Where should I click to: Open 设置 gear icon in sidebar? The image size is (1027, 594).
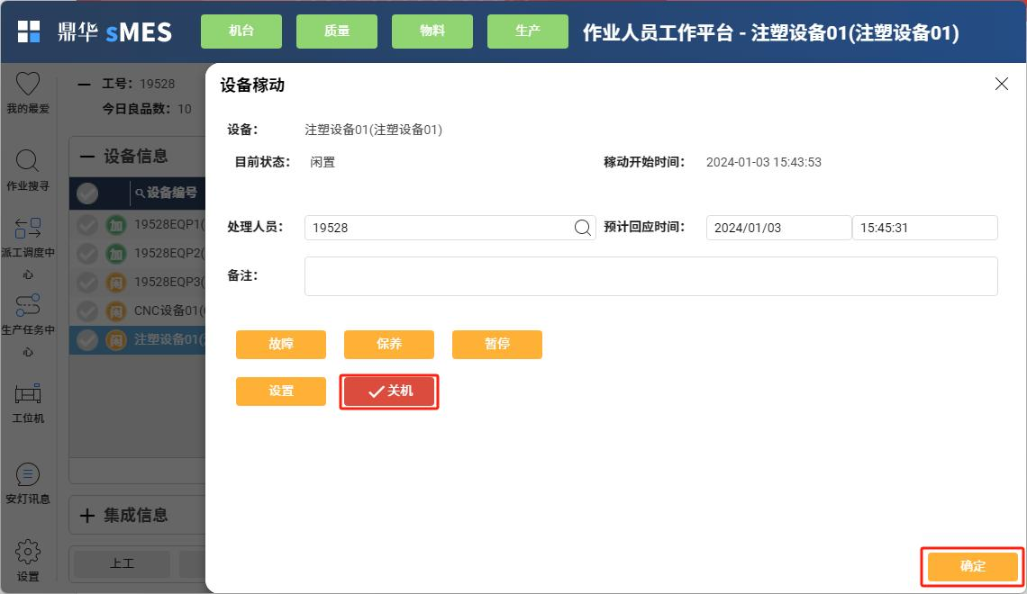pos(28,552)
